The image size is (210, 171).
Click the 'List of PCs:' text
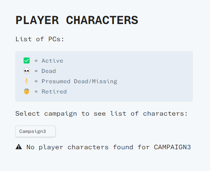40,39
